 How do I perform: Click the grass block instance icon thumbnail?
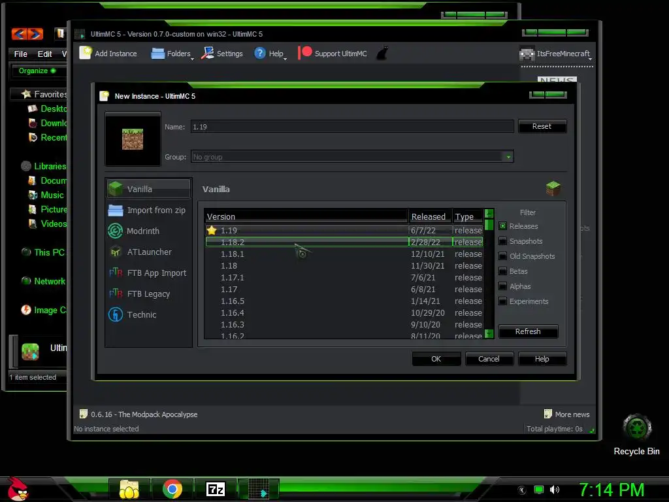tap(133, 139)
